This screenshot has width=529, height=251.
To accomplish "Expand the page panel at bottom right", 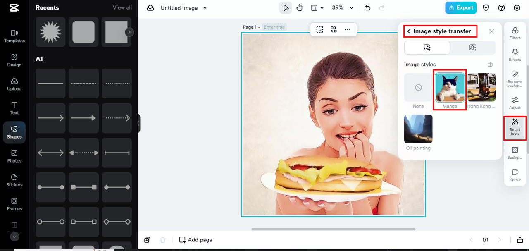I will tap(519, 240).
